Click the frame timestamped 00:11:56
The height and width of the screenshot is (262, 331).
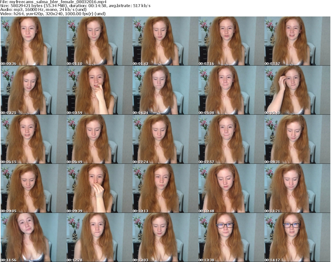click(33, 237)
